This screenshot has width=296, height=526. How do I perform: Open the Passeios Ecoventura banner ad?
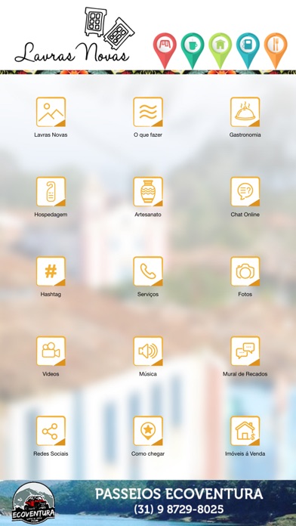(x=148, y=503)
